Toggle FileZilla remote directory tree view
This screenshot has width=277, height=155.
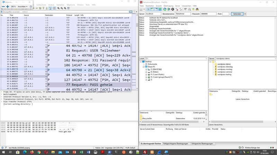[156, 9]
